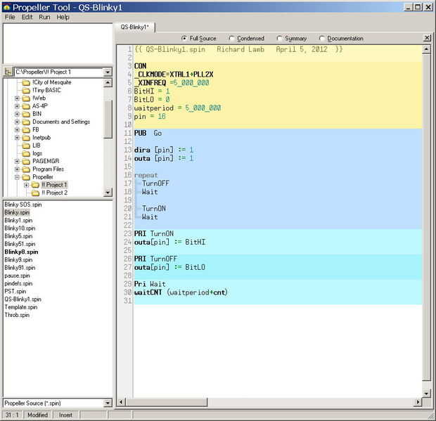This screenshot has height=421, width=436.
Task: Collapse the Propeller folder tree node
Action: coord(17,177)
